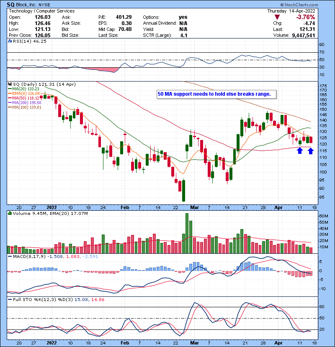Screen dimensions: 335x347
Task: Click the MA(20) 133.23 legend entry
Action: [24, 89]
